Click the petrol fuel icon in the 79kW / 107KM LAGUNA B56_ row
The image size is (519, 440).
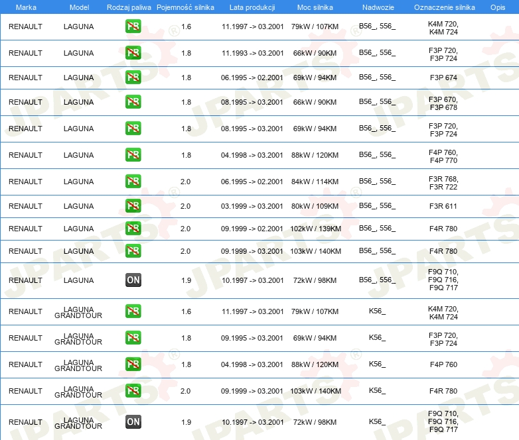133,27
